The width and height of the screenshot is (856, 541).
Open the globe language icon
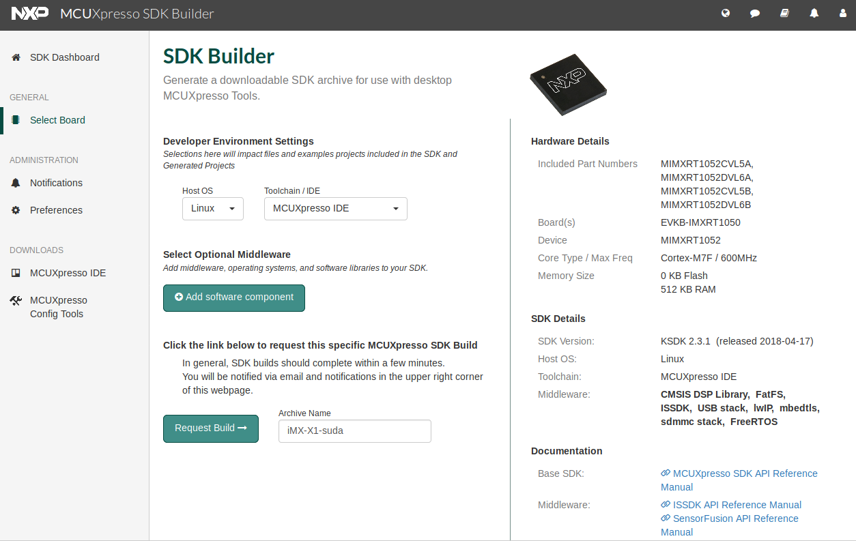[x=726, y=13]
